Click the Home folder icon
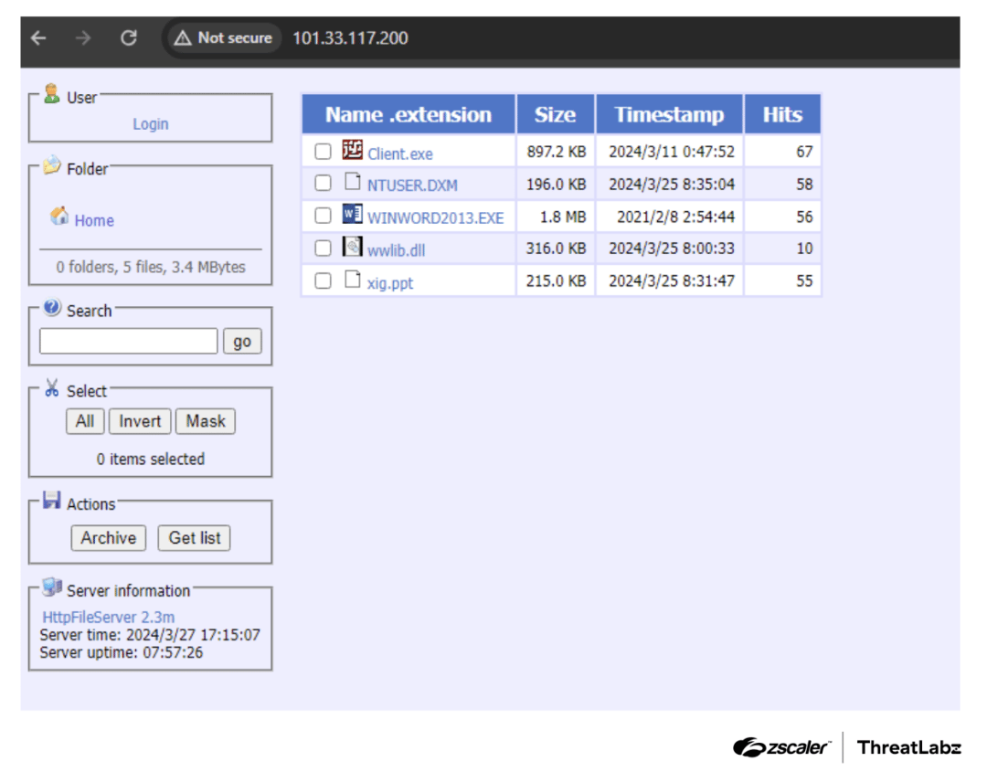987x772 pixels. tap(60, 217)
